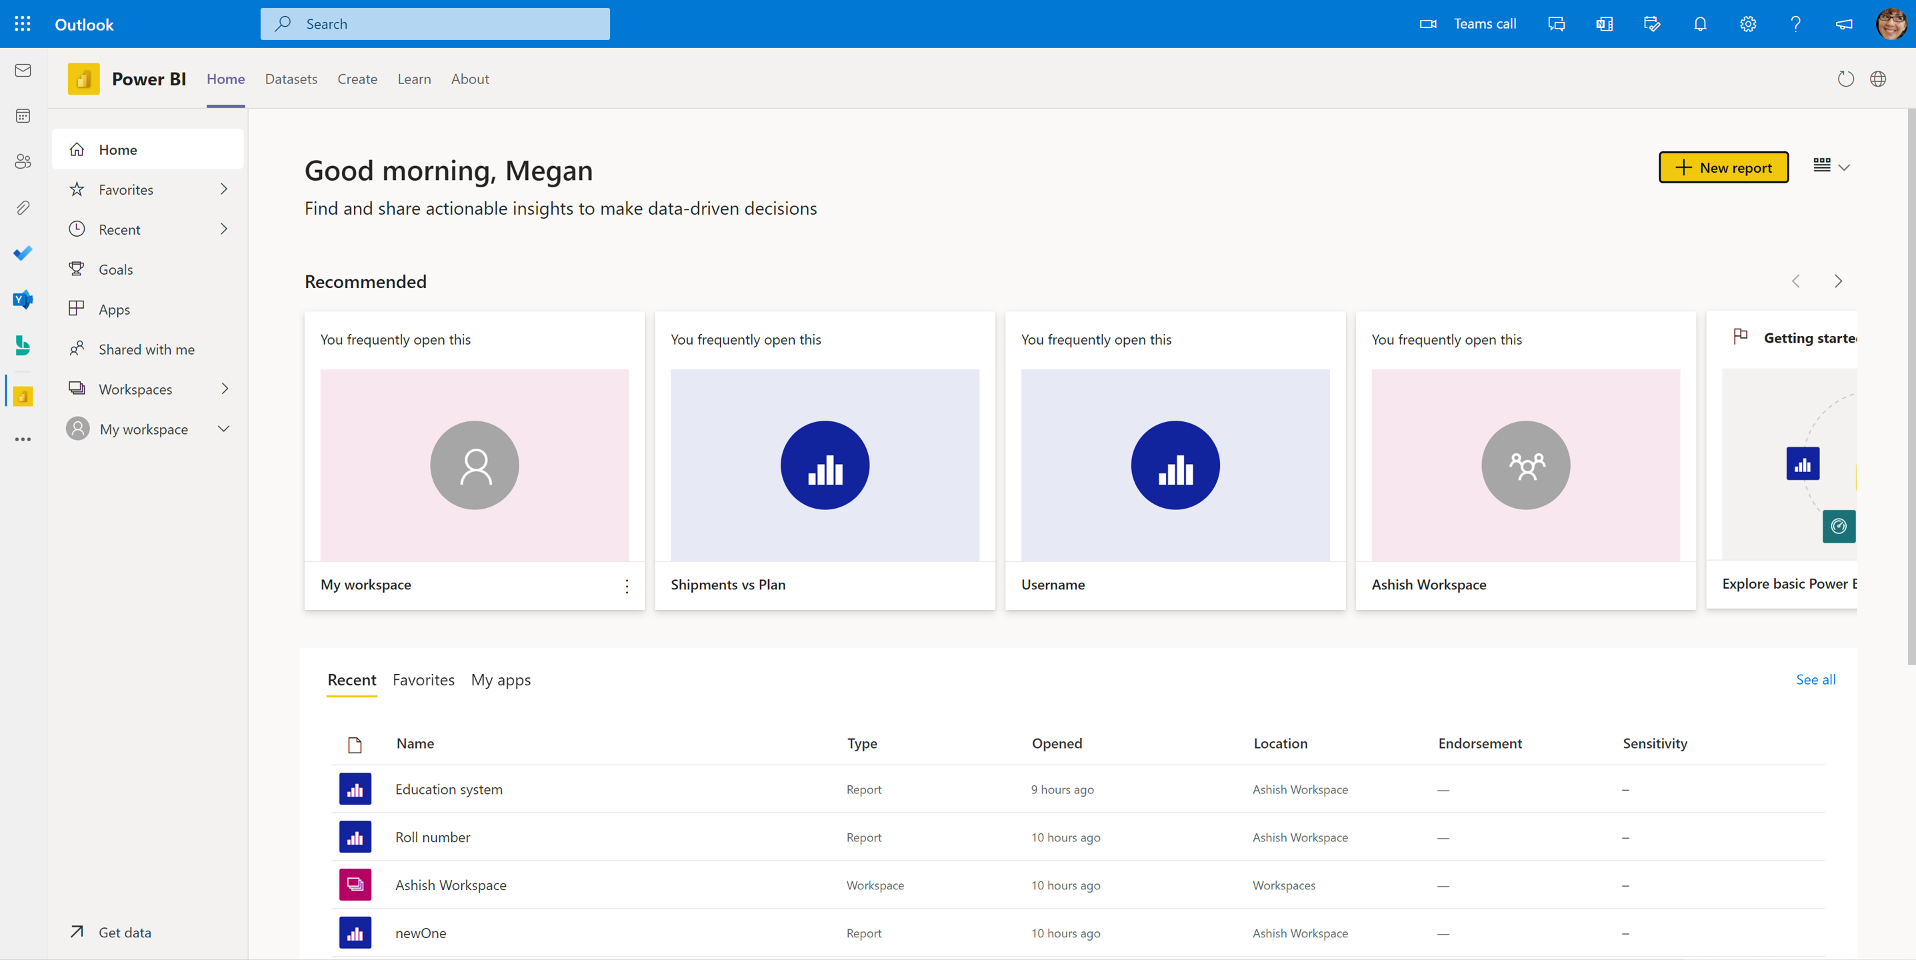Click Shared with me icon
This screenshot has height=960, width=1916.
coord(77,348)
